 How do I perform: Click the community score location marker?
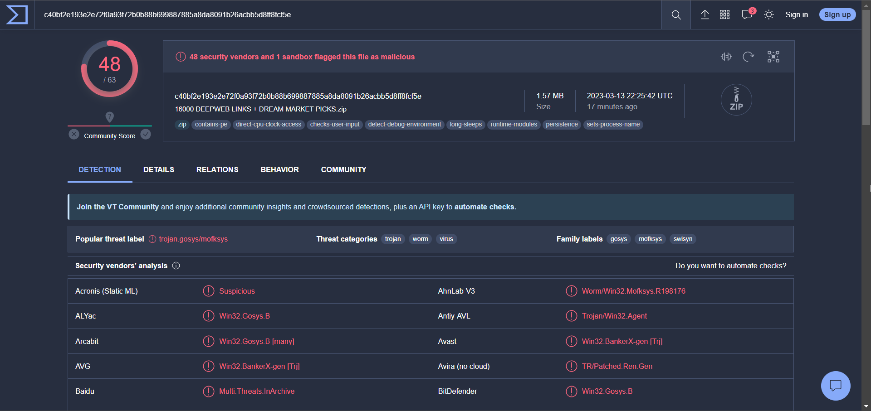coord(109,117)
